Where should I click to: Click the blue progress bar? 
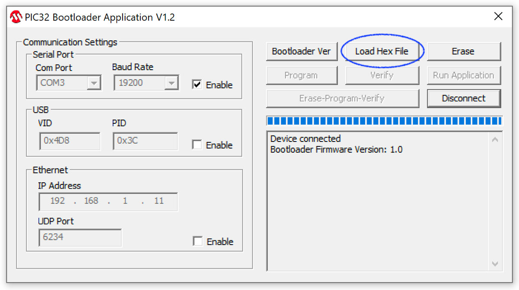click(x=384, y=121)
